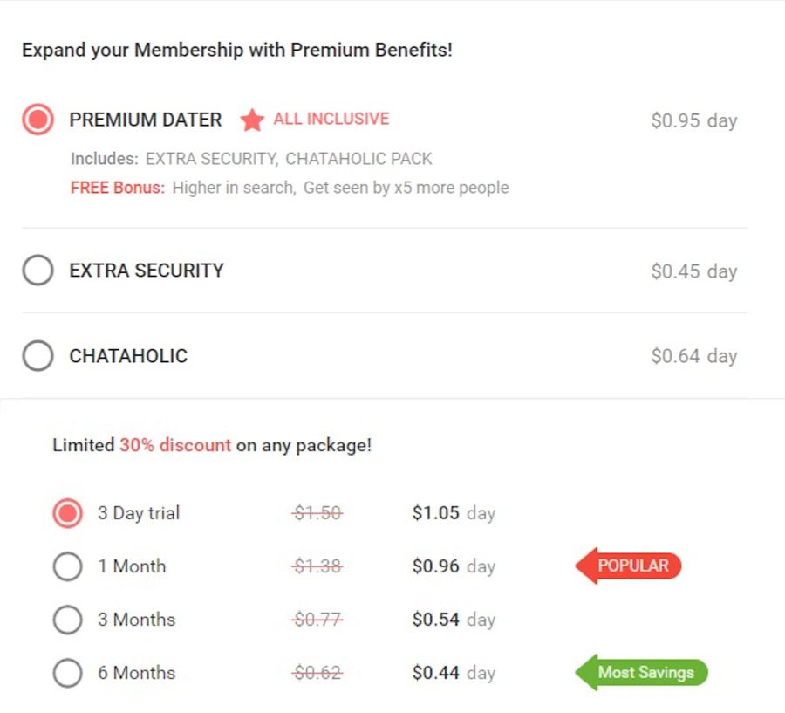Click the crossed-out $1.50 price
Viewport: 785px width, 713px height.
pos(317,513)
